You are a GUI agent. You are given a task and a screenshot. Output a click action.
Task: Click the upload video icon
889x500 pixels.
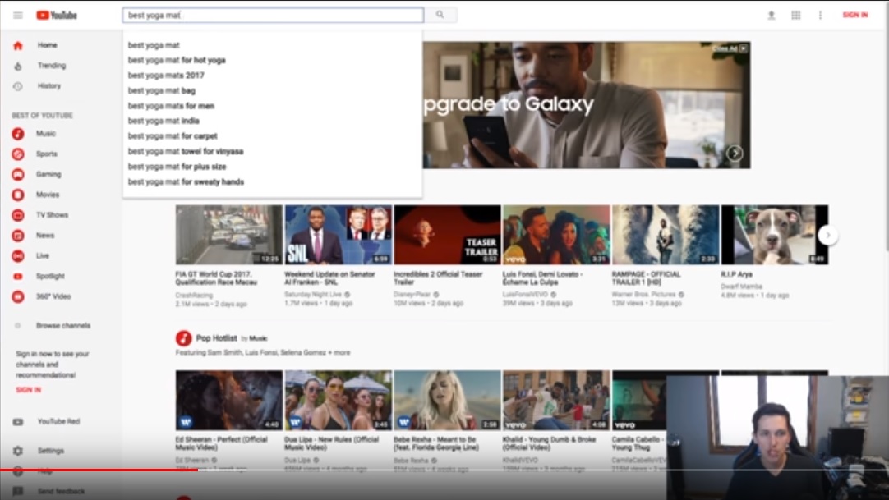point(771,16)
